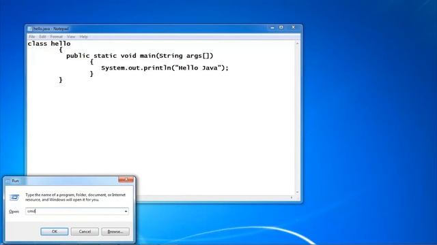Click the Notepad document icon in title bar
The height and width of the screenshot is (245, 437).
30,29
